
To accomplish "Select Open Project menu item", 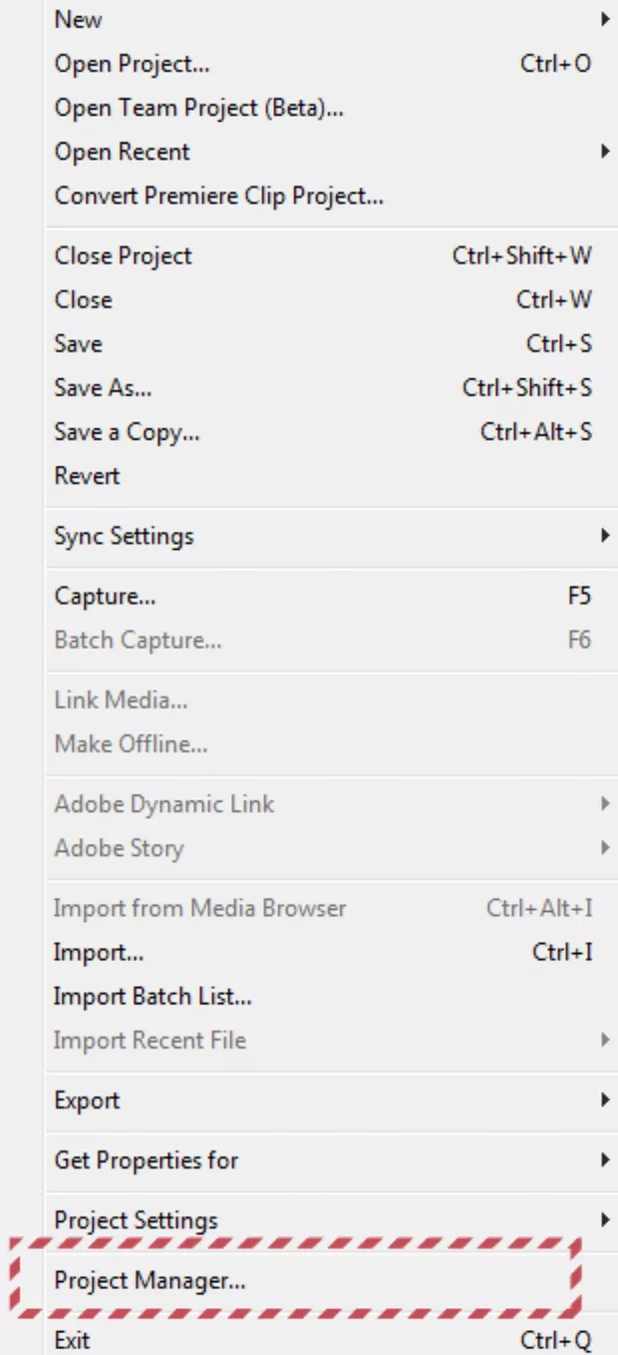I will point(133,64).
